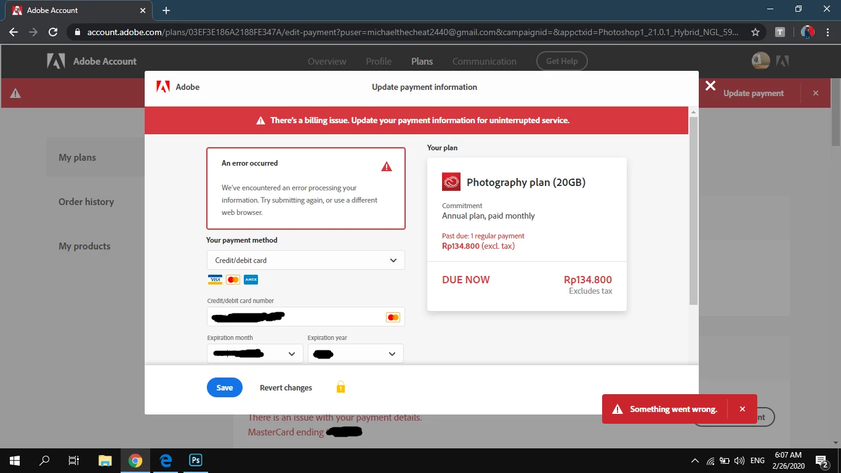Viewport: 841px width, 473px height.
Task: Open the Chrome profile icon
Action: (x=808, y=32)
